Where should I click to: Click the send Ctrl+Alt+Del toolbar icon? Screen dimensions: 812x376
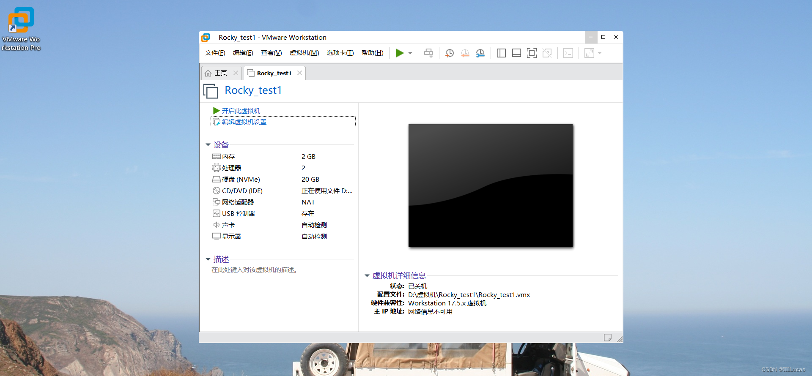(x=428, y=53)
